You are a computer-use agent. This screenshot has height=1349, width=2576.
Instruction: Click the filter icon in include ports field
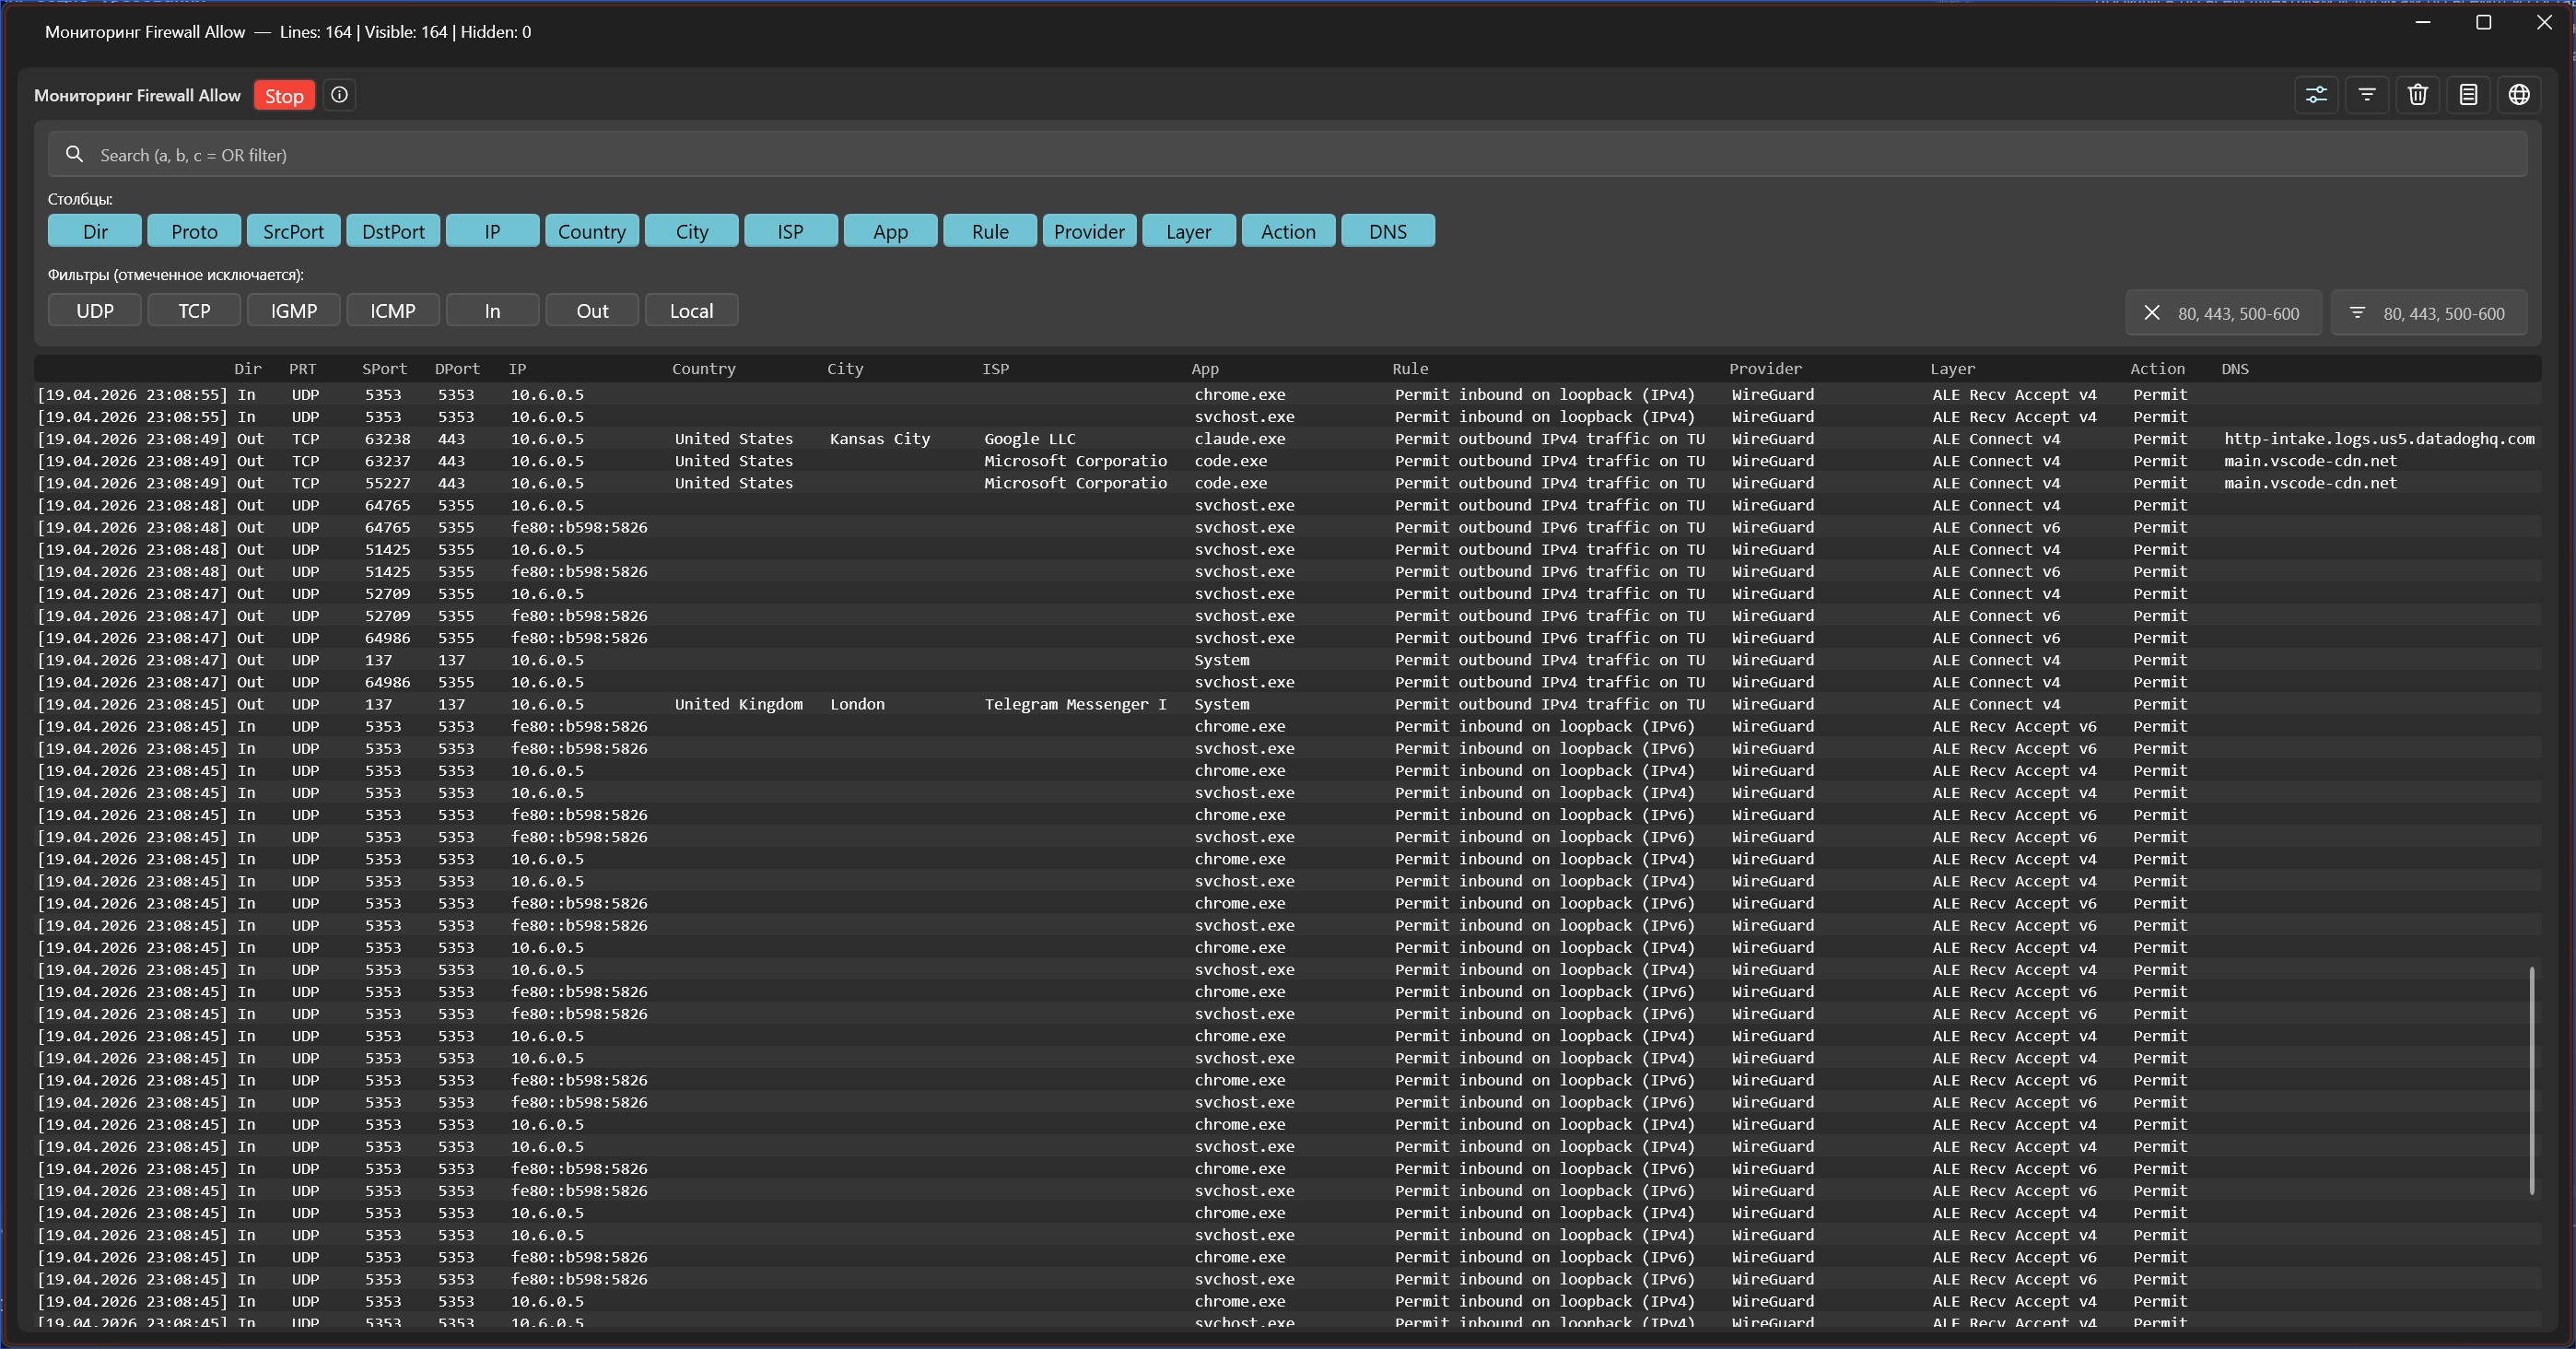pos(2357,313)
